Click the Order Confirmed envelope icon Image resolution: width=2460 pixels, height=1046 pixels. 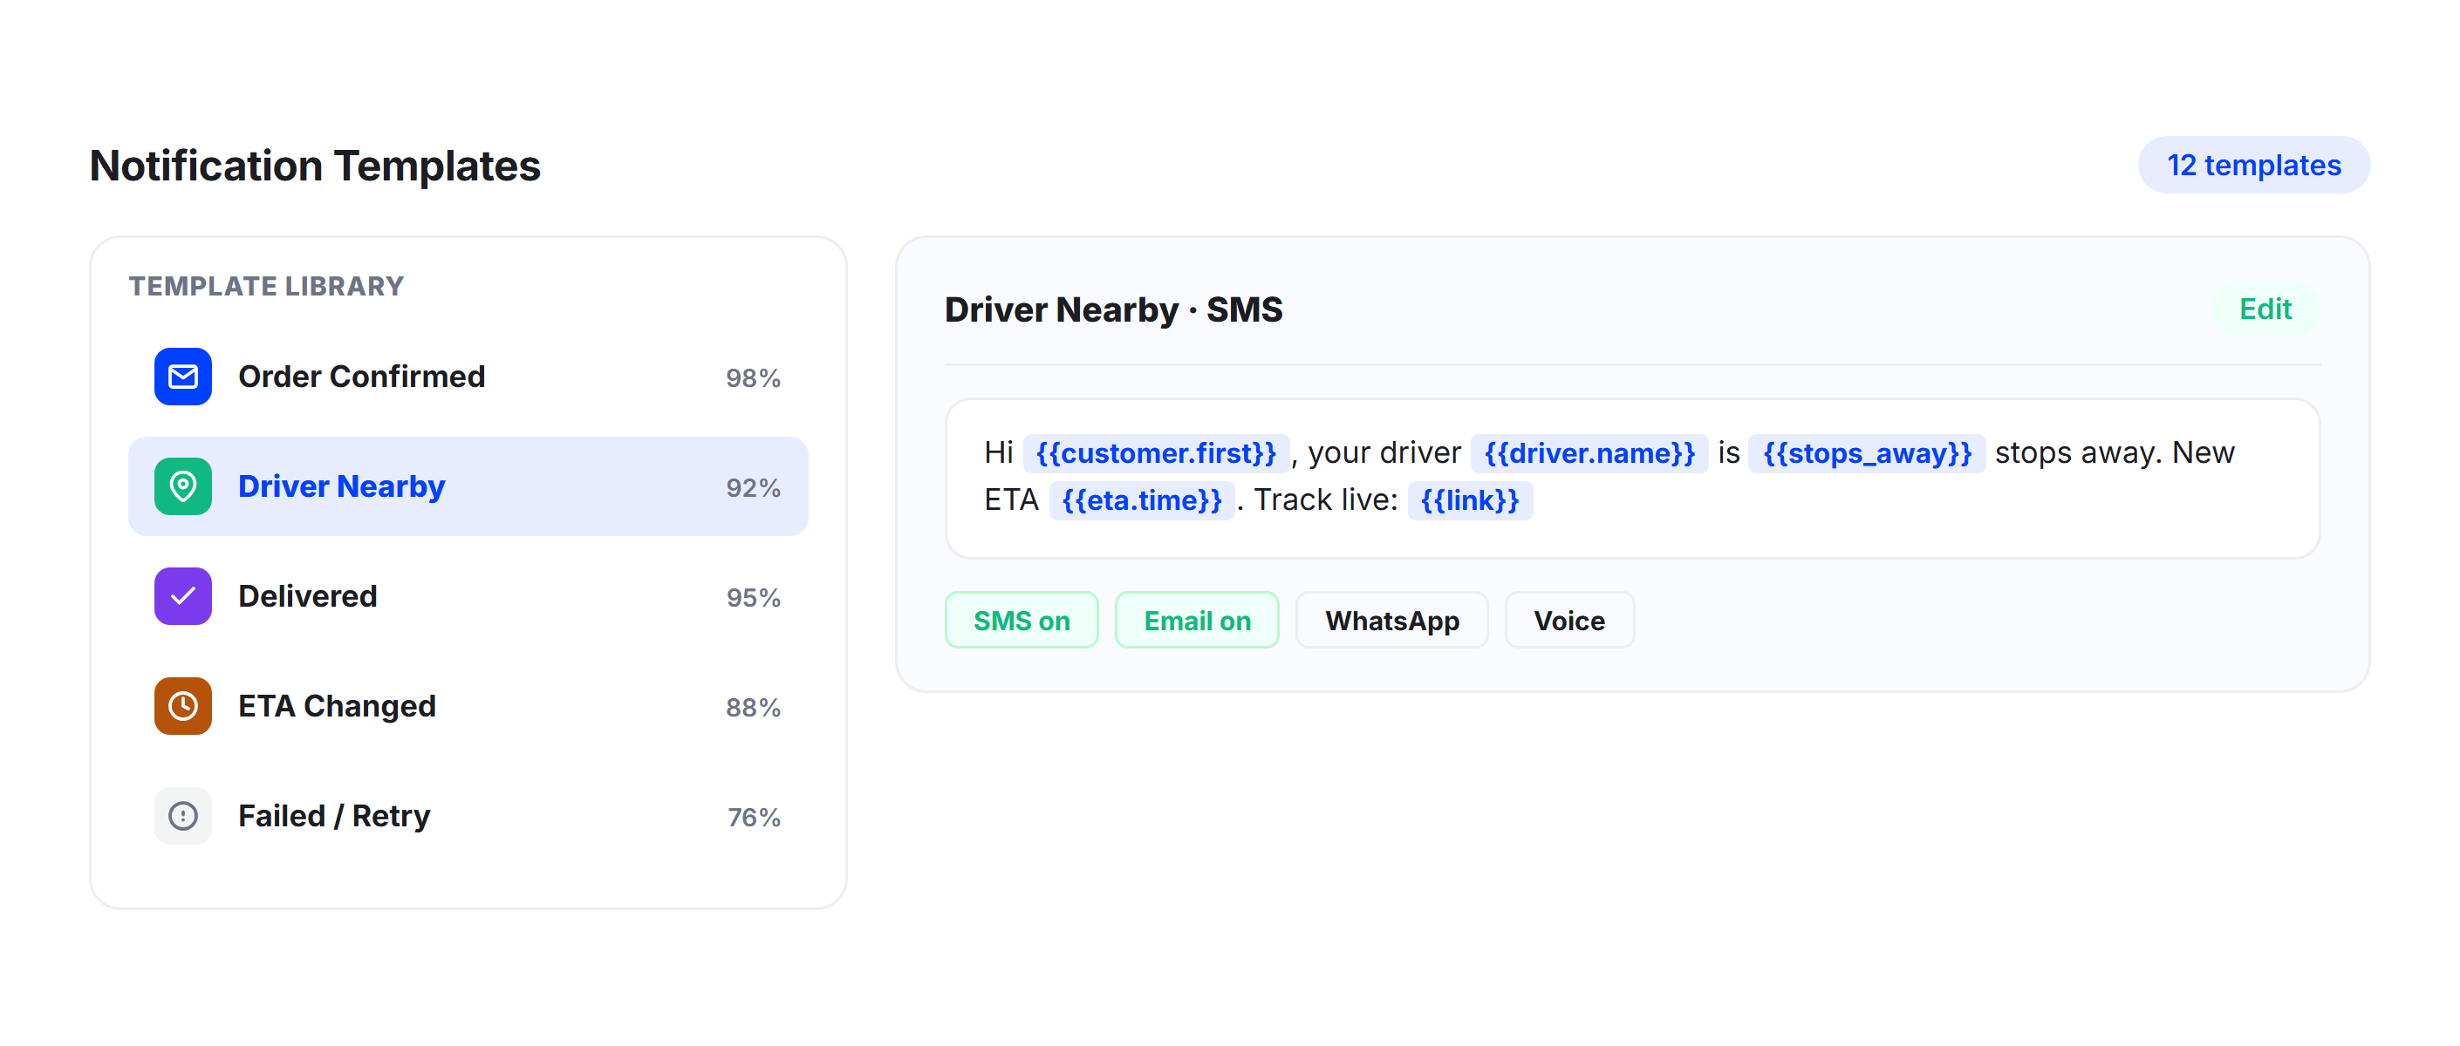(x=182, y=376)
